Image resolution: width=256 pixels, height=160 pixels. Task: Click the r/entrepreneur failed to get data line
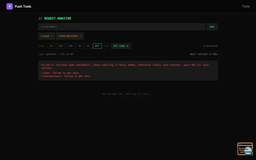pyautogui.click(x=66, y=76)
